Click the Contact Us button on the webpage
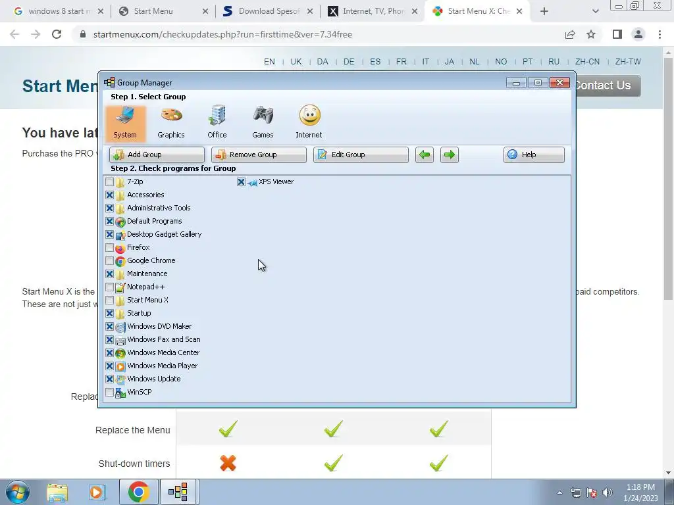 pos(608,85)
